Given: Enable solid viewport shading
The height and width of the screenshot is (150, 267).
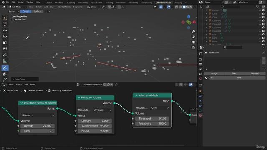Looking at the screenshot, I should tap(184, 7).
